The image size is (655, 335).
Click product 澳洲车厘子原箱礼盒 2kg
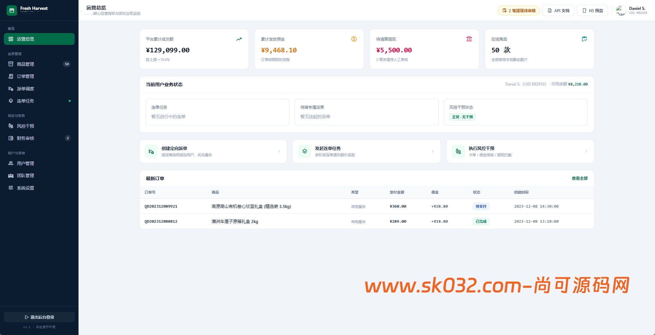point(235,221)
